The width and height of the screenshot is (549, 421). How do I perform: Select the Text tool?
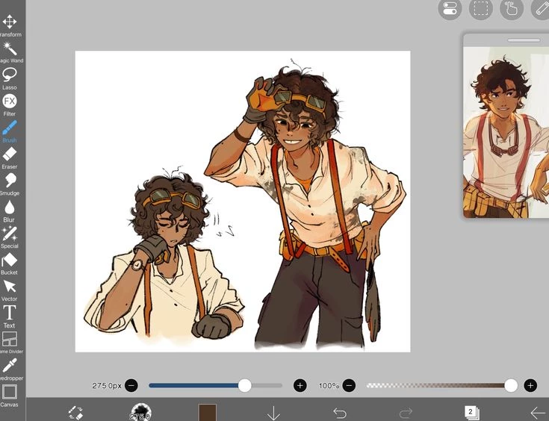[10, 314]
